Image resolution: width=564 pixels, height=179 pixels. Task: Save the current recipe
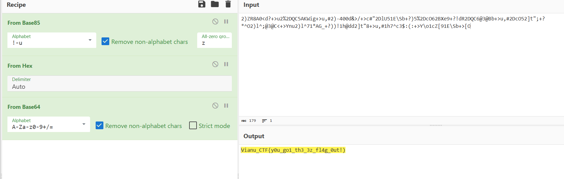202,4
